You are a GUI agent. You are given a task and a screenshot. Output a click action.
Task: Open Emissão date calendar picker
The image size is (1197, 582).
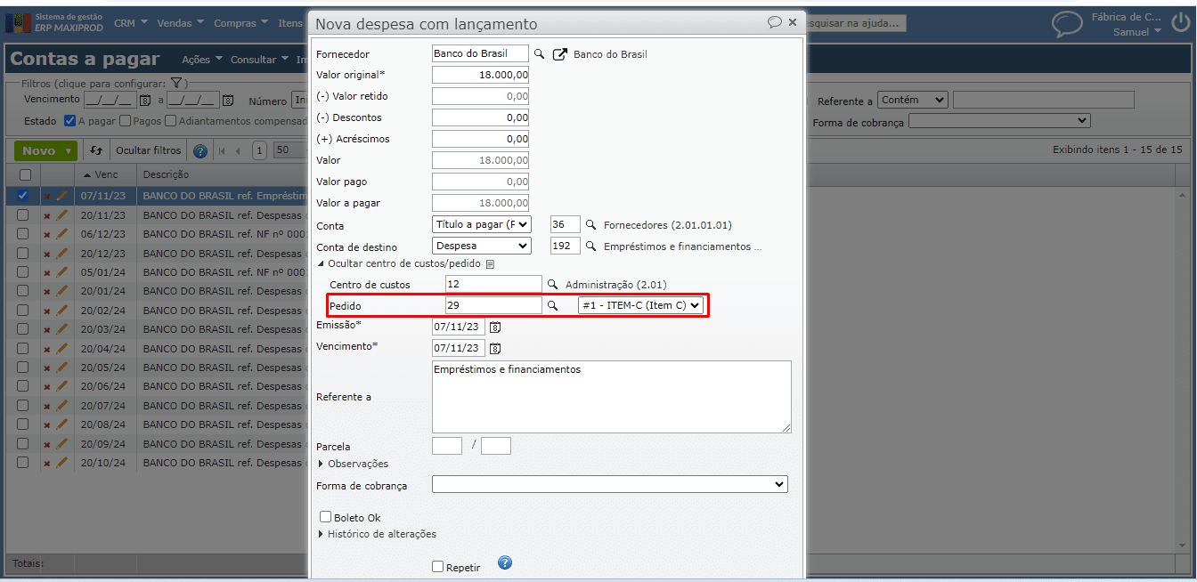(x=495, y=327)
